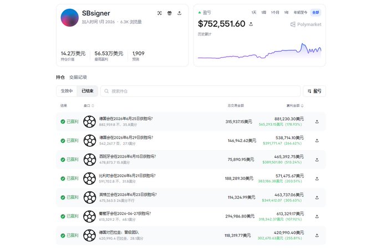Set the chart range to 全部

[x=315, y=12]
